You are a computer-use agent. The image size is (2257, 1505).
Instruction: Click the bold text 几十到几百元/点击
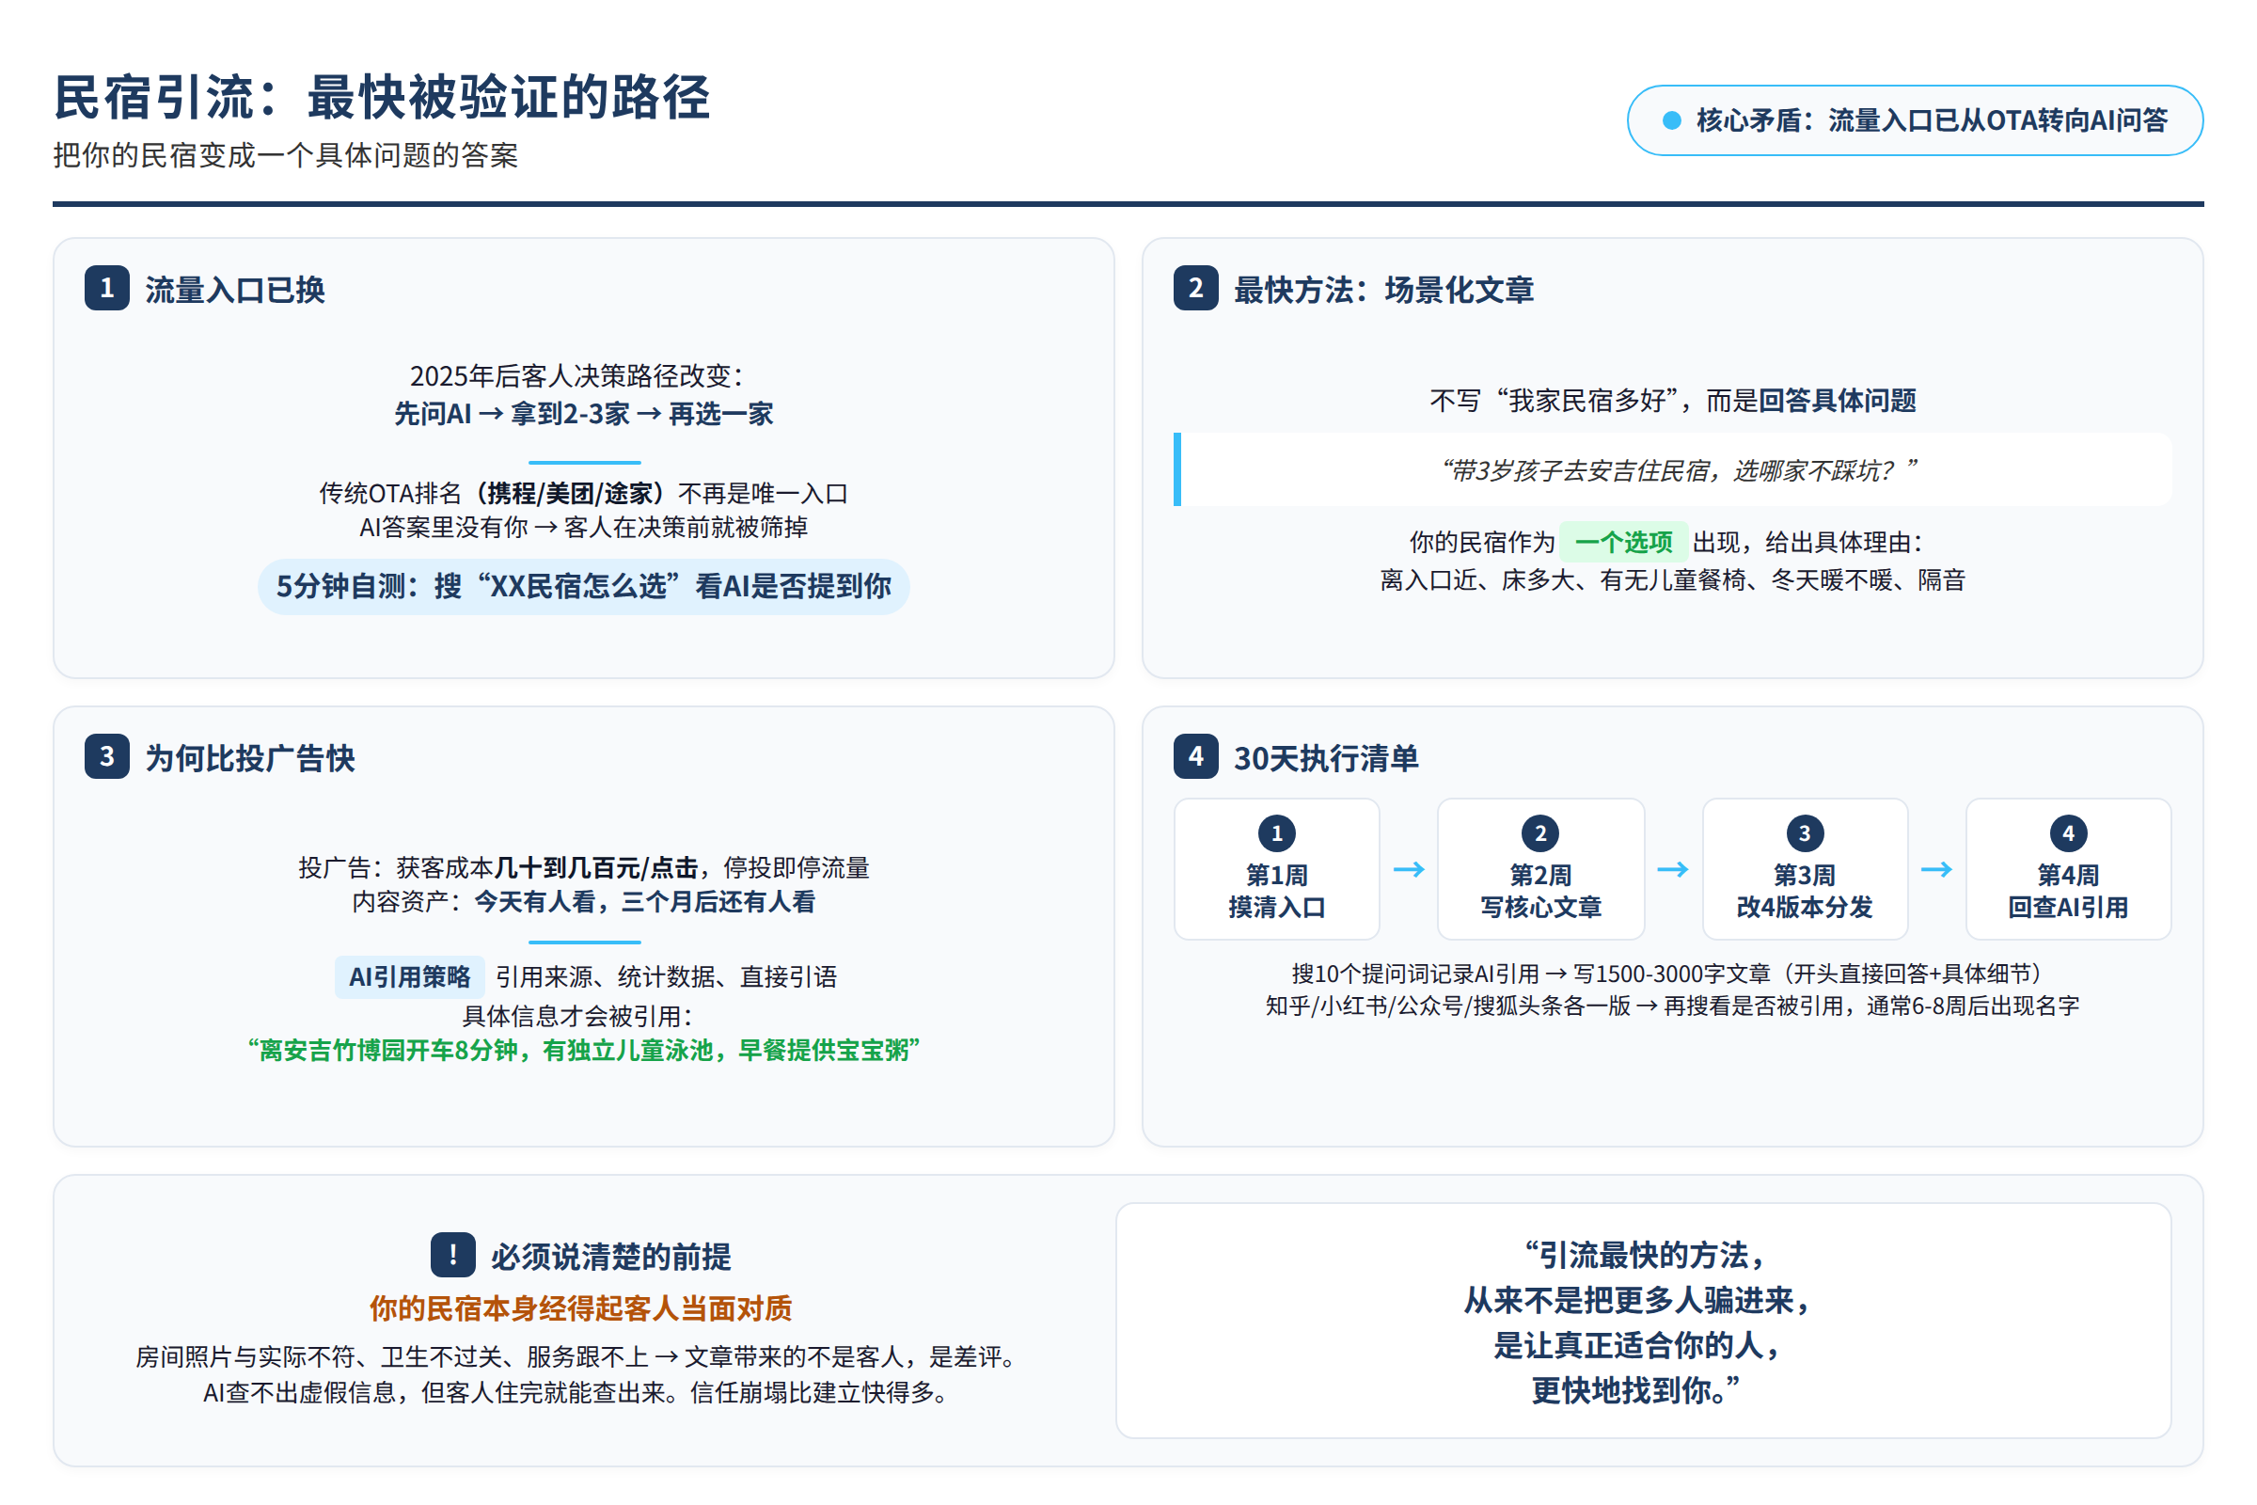click(x=596, y=867)
